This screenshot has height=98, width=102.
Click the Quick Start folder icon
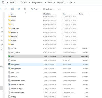[9, 28]
